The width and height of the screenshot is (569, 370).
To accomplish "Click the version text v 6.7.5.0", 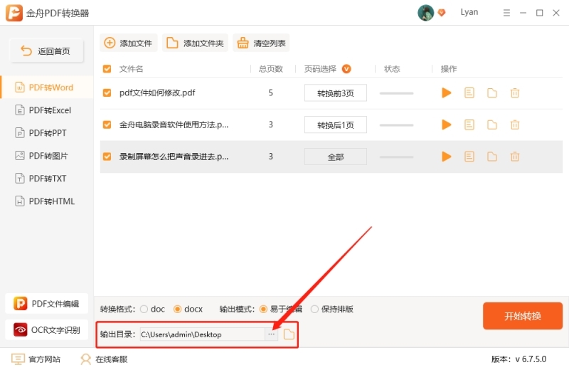I will pyautogui.click(x=531, y=359).
